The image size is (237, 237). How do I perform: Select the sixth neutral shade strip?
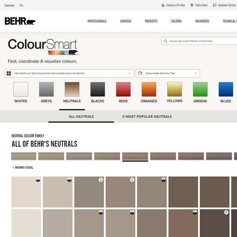coord(163,156)
